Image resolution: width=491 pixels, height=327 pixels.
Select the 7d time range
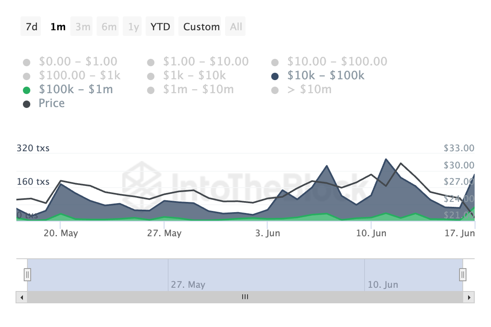[31, 27]
